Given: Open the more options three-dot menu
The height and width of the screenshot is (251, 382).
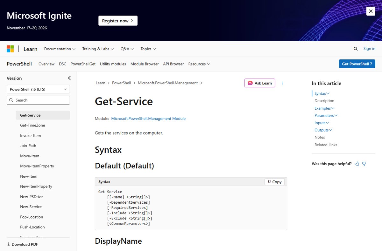Looking at the screenshot, I should pos(282,83).
